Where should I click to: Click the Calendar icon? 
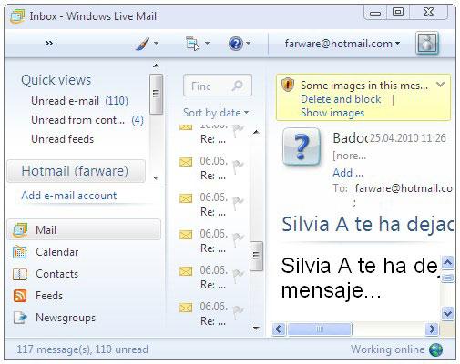click(20, 252)
